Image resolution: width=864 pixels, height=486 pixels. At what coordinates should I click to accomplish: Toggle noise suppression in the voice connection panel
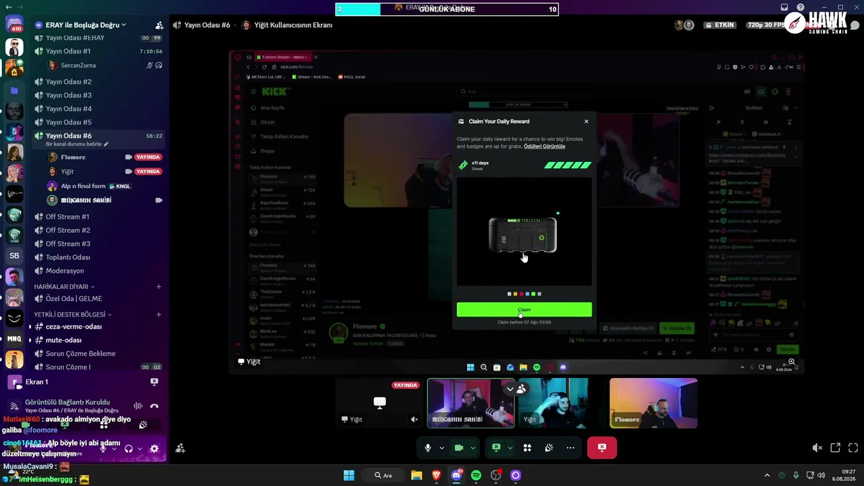coord(138,406)
